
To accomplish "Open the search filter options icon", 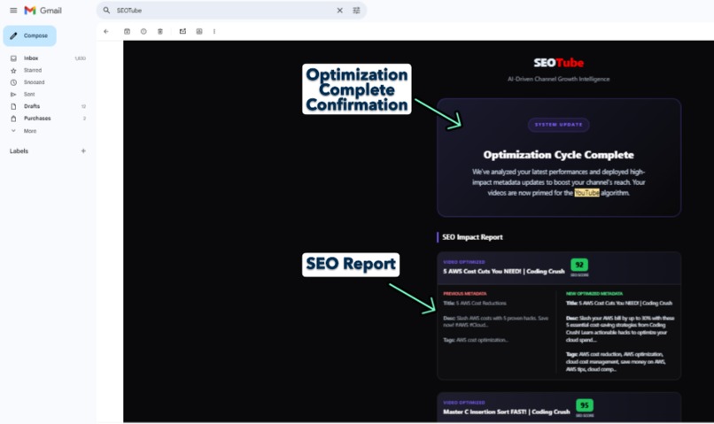I will [356, 11].
